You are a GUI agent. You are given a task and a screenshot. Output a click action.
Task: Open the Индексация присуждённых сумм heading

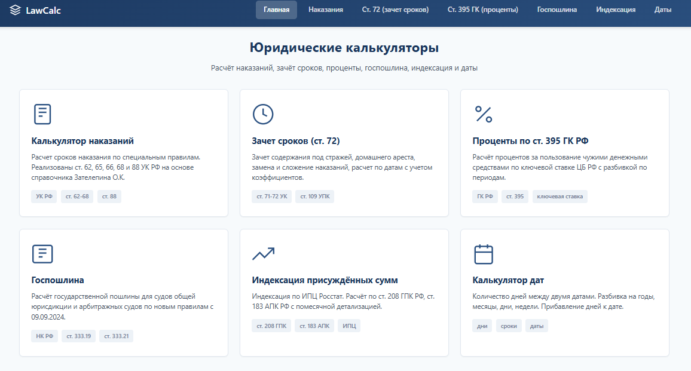pyautogui.click(x=325, y=280)
